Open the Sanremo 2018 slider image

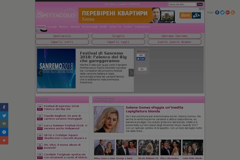pyautogui.click(x=56, y=68)
